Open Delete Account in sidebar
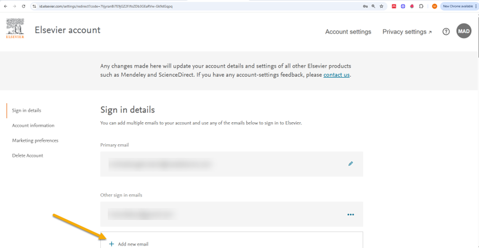 [28, 155]
